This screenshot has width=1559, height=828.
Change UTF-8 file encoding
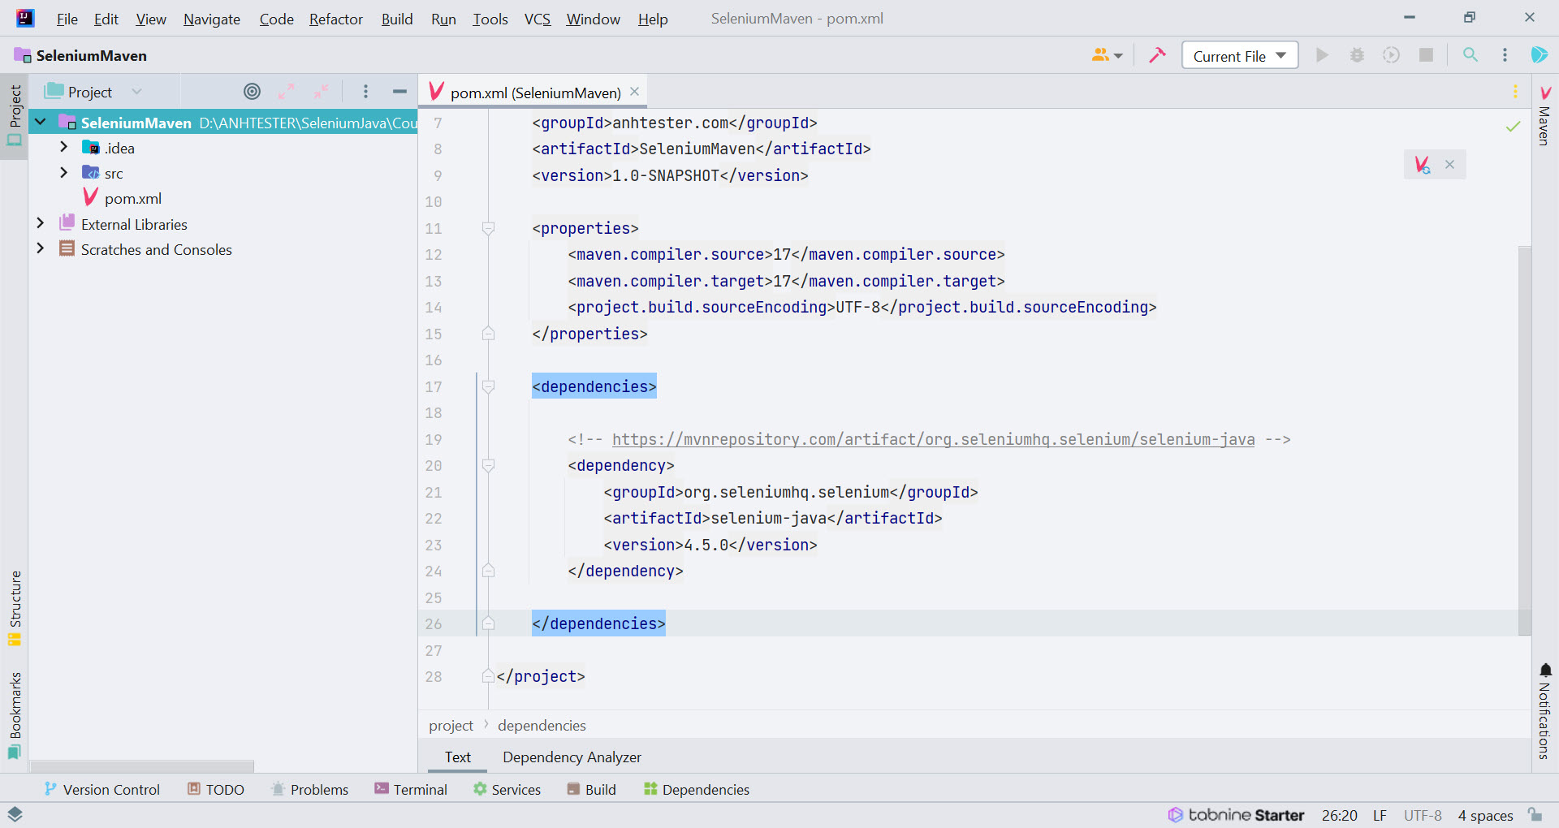click(x=1423, y=815)
